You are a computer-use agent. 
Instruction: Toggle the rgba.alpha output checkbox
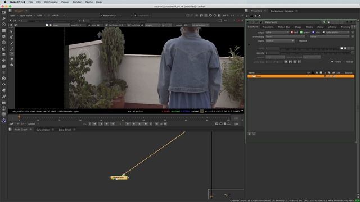[324, 33]
